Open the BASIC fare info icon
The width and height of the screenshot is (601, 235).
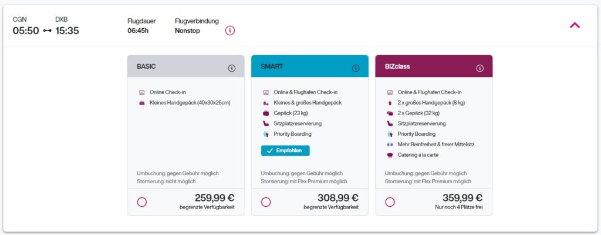232,68
